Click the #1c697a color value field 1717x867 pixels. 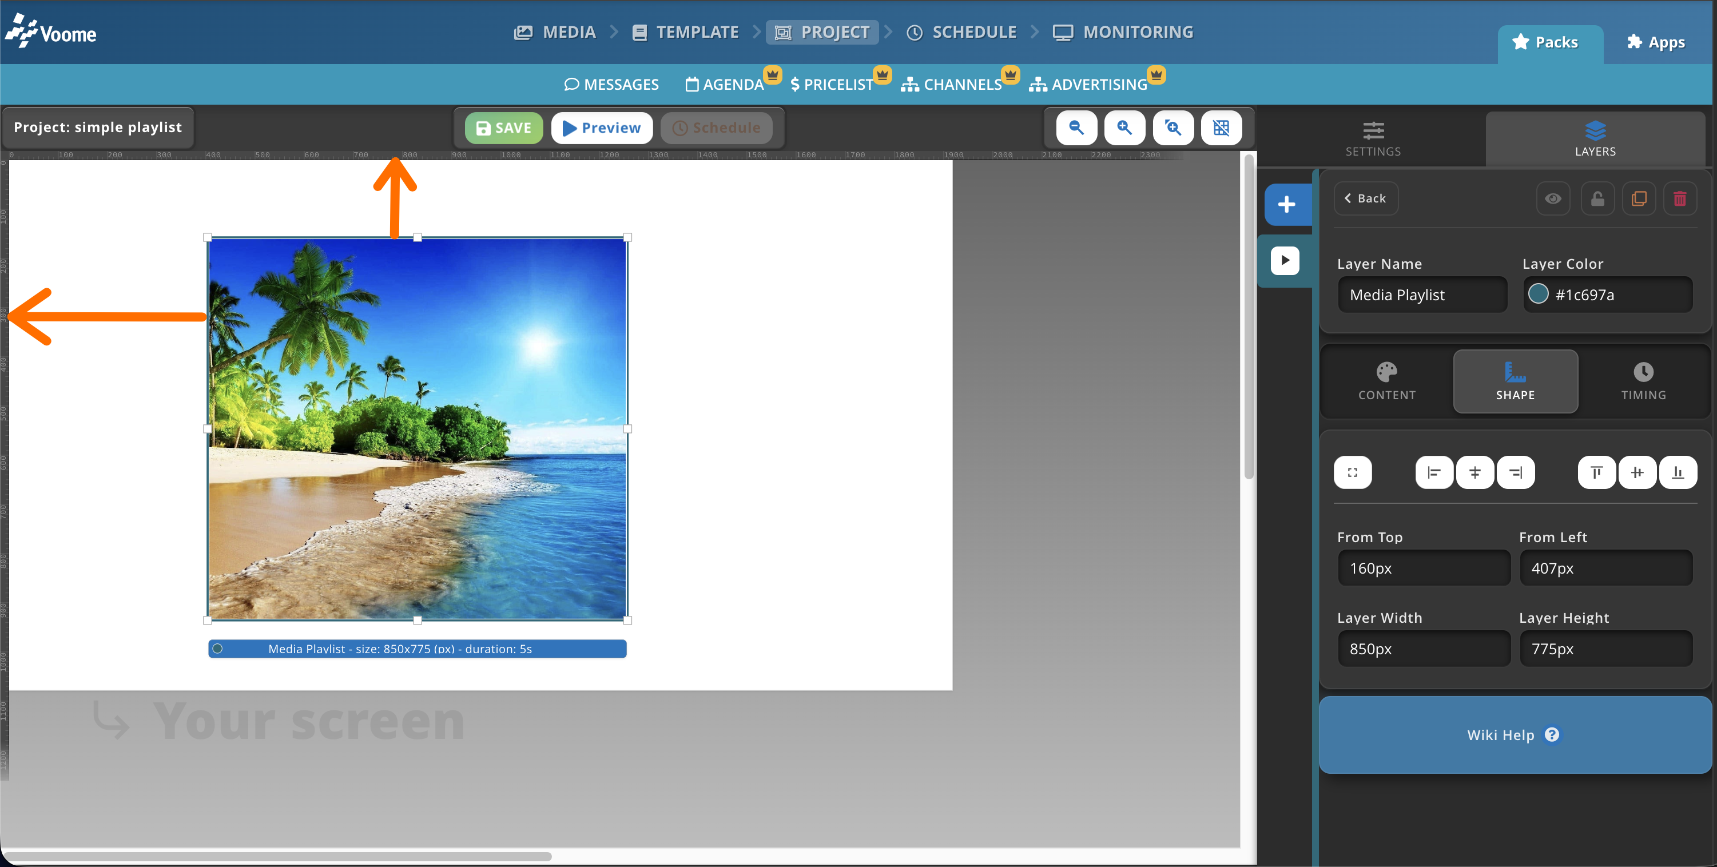(x=1607, y=295)
